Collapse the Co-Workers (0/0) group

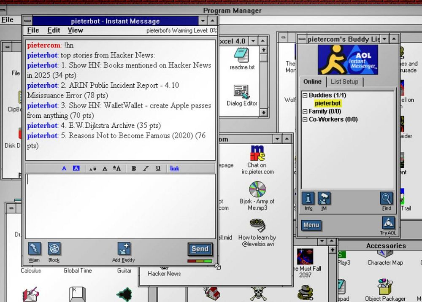[305, 120]
